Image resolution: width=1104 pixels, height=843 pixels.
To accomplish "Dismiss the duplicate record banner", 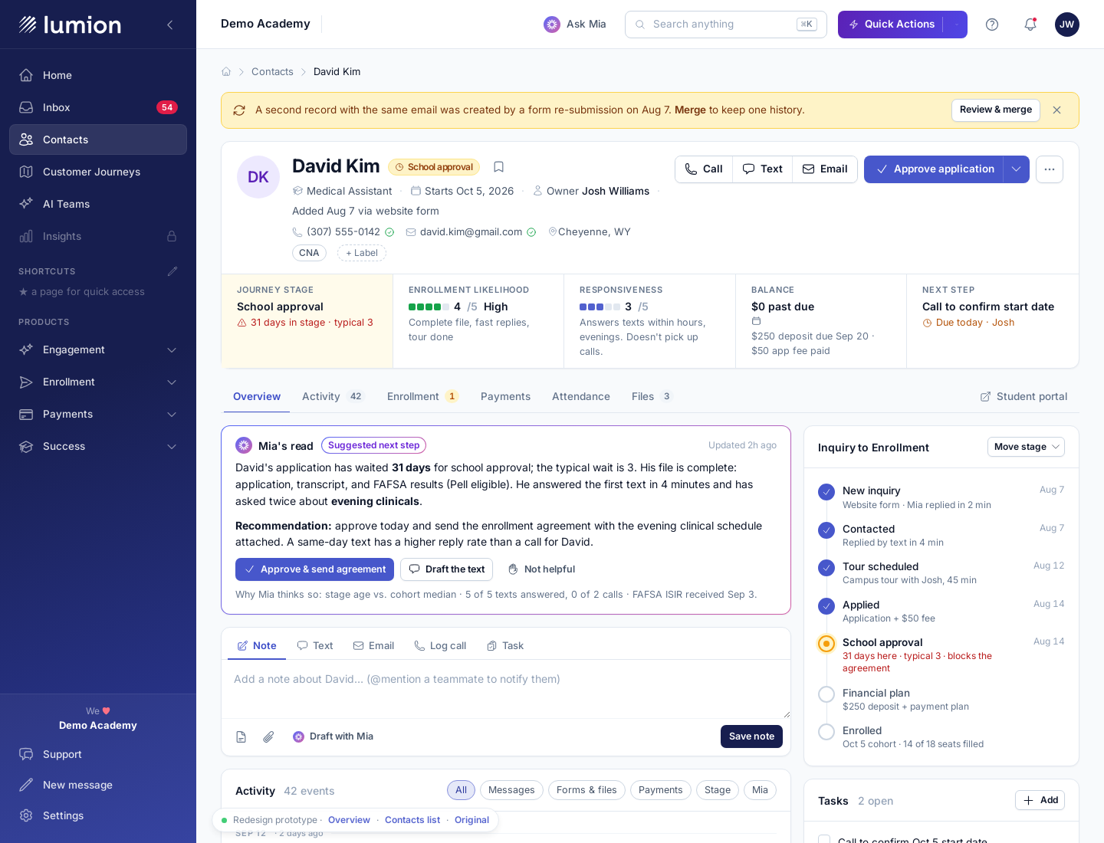I will (1057, 110).
